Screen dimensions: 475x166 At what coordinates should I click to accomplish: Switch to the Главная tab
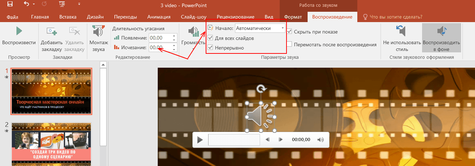pos(40,17)
